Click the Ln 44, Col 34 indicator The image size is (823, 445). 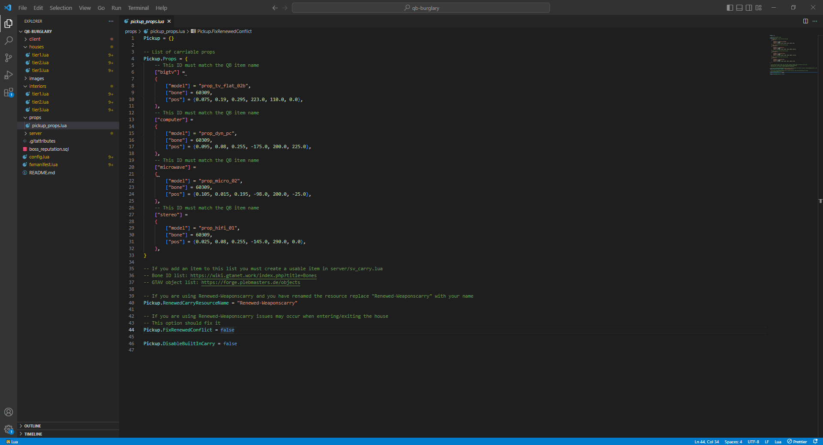tap(706, 442)
